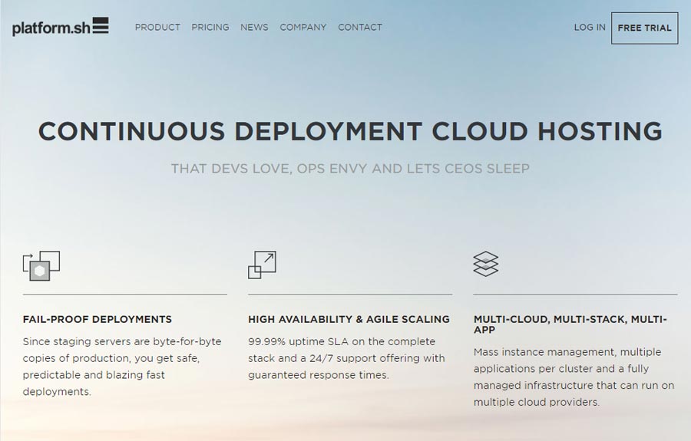The image size is (691, 441).
Task: Click the platform.sh logo
Action: point(61,27)
